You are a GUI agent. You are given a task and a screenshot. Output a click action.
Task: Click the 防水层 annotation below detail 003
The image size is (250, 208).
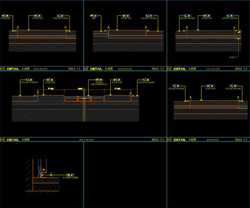232,57
